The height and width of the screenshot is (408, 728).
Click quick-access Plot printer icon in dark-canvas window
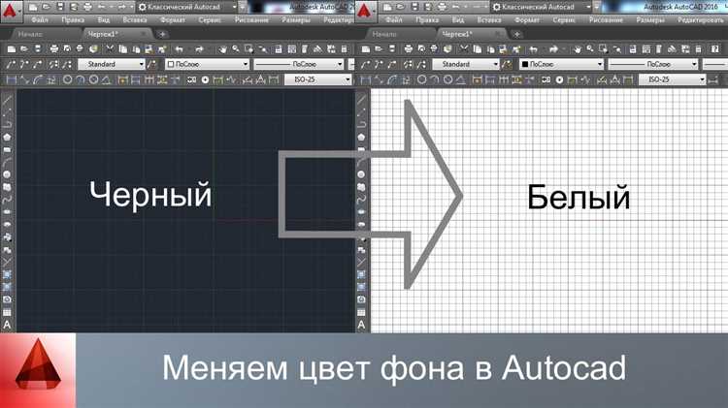87,7
